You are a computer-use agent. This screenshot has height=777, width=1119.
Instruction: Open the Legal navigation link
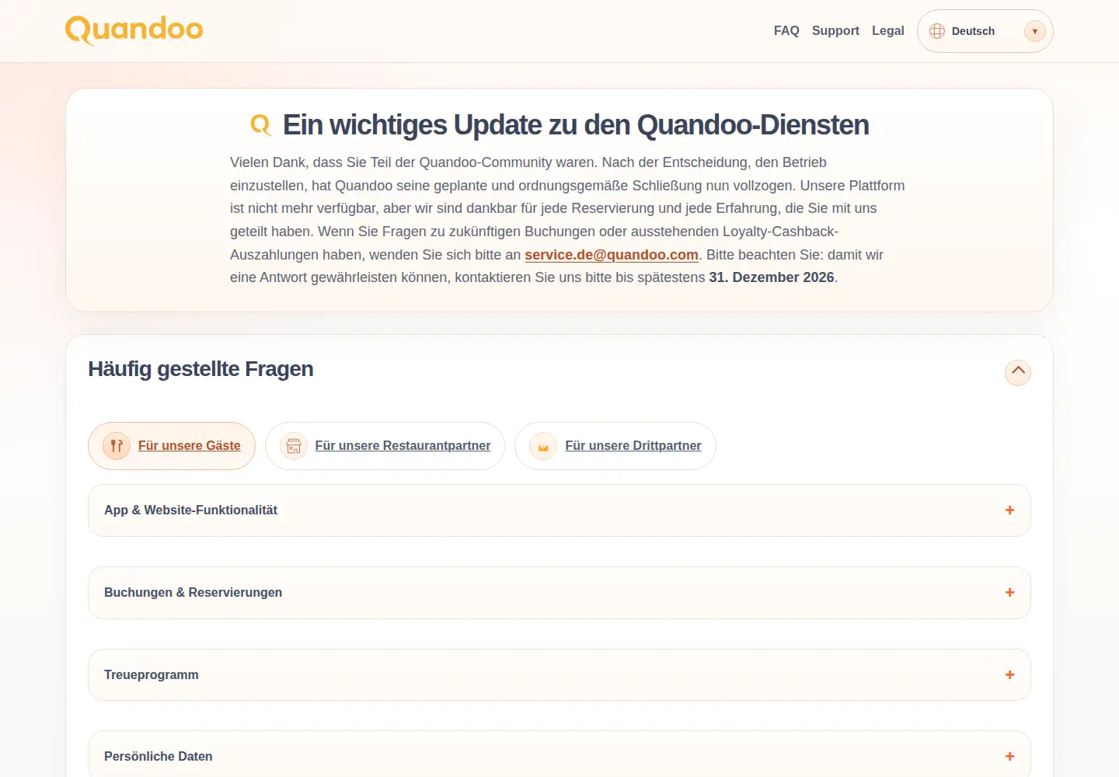[x=887, y=30]
